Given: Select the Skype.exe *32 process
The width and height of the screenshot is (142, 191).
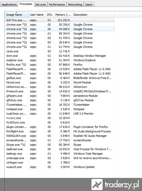Looking at the screenshot, I should click(60, 145).
